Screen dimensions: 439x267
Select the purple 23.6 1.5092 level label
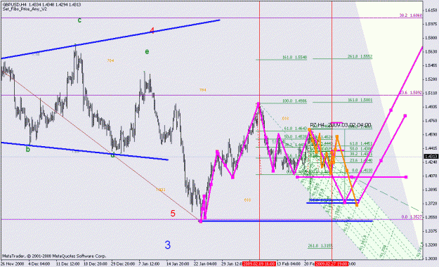(411, 93)
